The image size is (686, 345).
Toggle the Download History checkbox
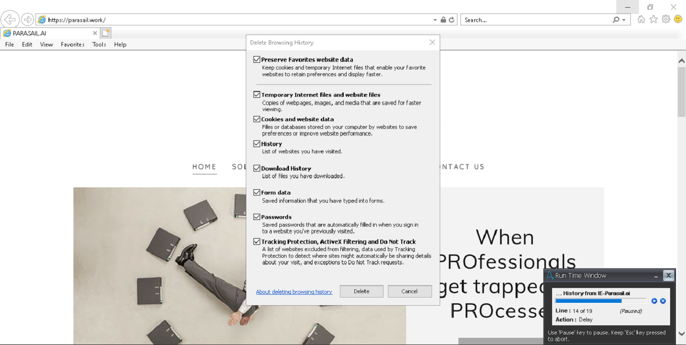[257, 168]
